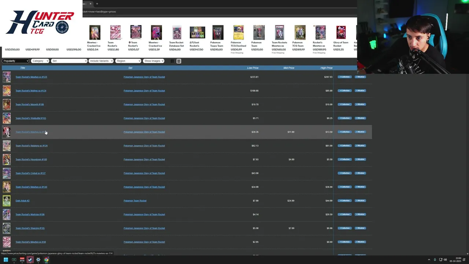The width and height of the screenshot is (469, 264).
Task: Open the settings gear taskbar app
Action: (x=38, y=260)
